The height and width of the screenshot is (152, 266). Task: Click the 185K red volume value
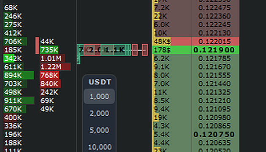coord(13,50)
